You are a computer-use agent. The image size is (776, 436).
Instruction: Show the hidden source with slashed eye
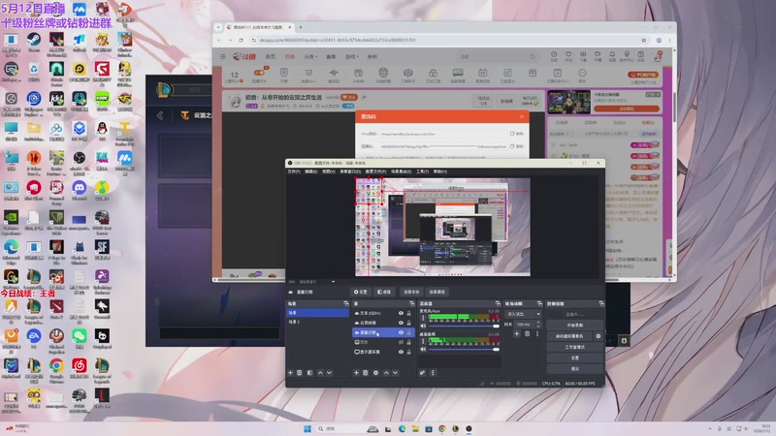(401, 342)
